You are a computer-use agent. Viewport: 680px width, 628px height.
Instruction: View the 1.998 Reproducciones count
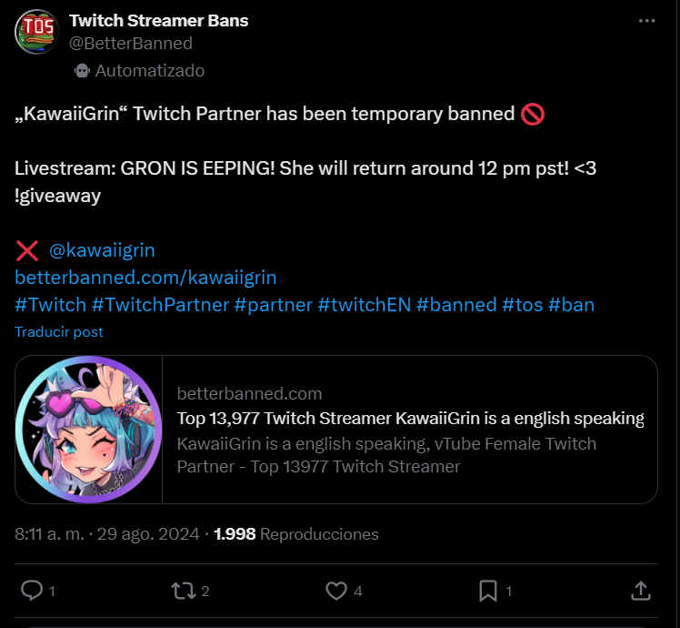296,533
